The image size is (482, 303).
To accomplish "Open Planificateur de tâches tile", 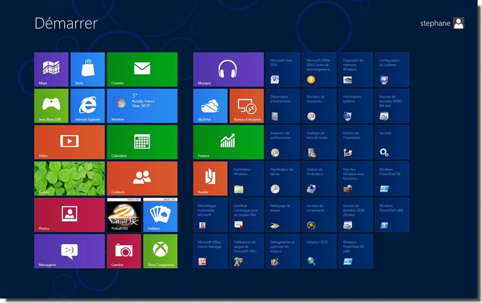I will (x=283, y=179).
